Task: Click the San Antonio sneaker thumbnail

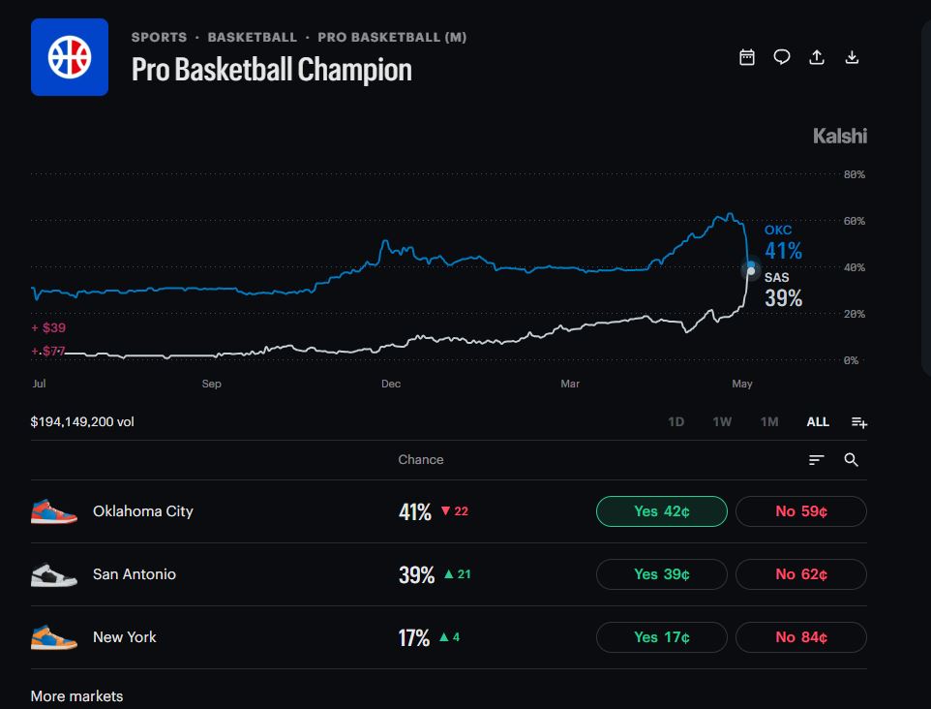Action: pyautogui.click(x=53, y=574)
